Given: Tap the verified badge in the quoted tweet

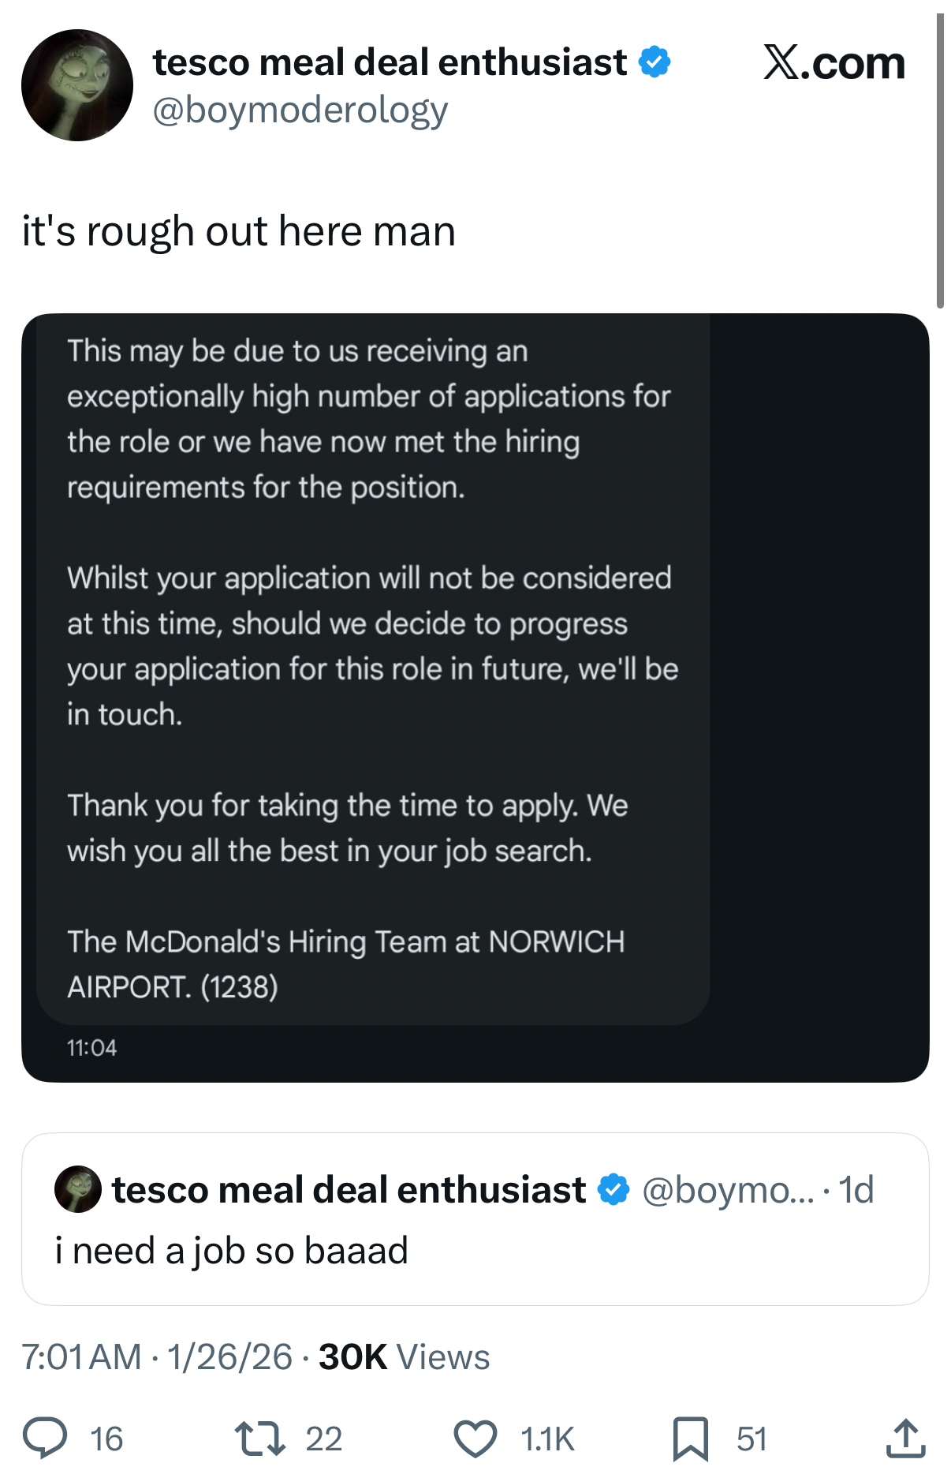Looking at the screenshot, I should tap(613, 1189).
